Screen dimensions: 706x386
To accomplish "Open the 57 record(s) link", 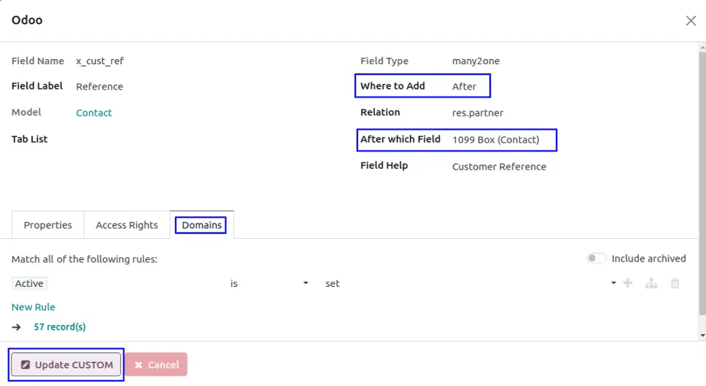I will click(x=60, y=327).
